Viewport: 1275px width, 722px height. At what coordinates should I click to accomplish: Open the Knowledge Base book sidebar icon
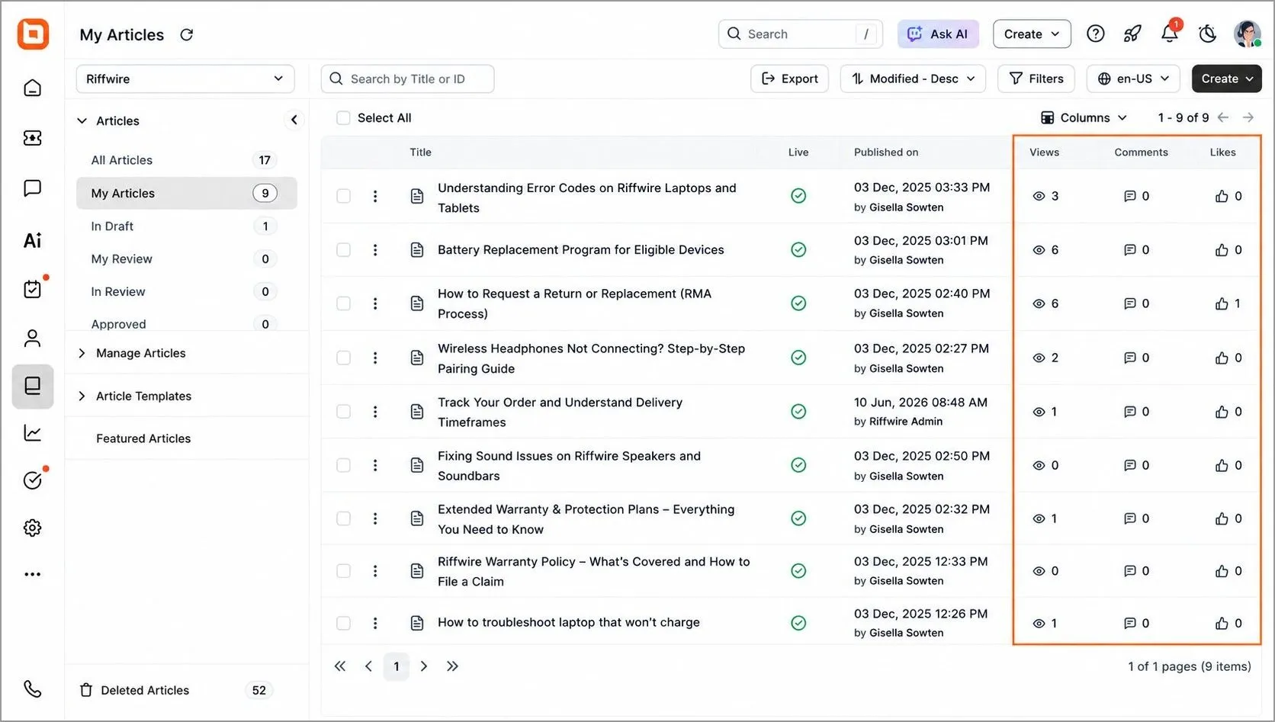click(x=33, y=386)
